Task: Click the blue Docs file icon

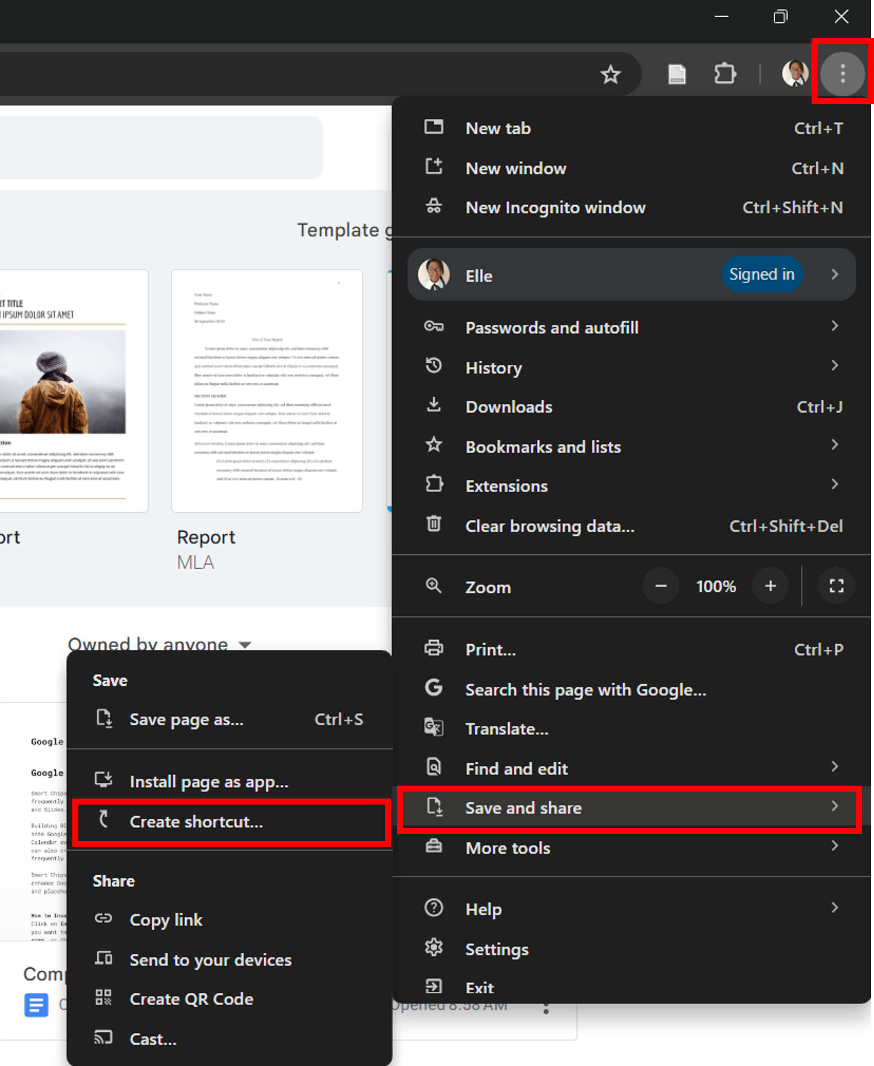Action: 36,1005
